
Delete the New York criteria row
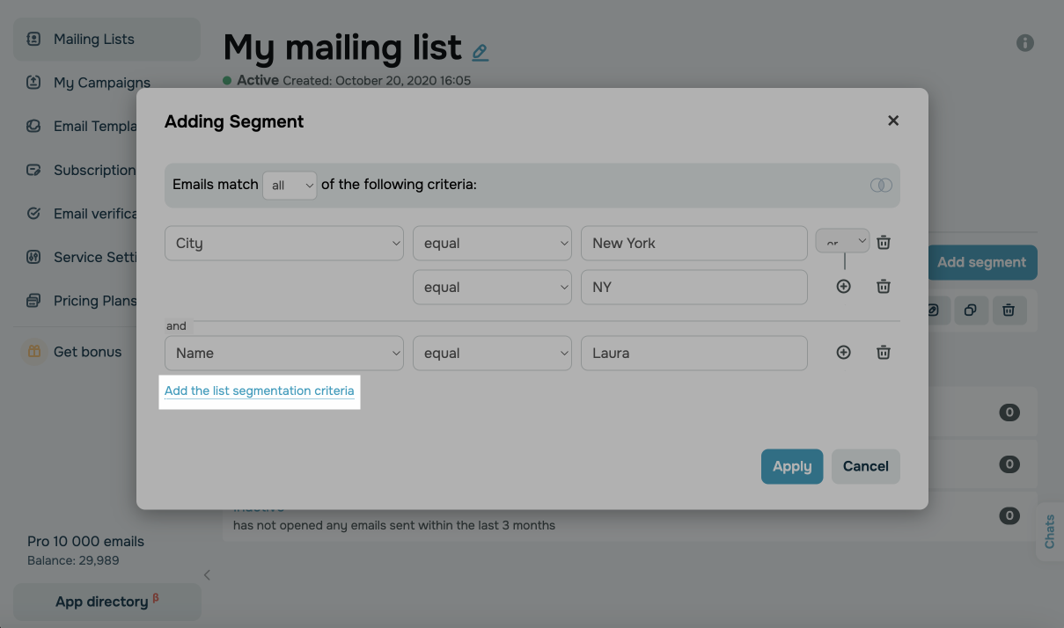pyautogui.click(x=884, y=243)
